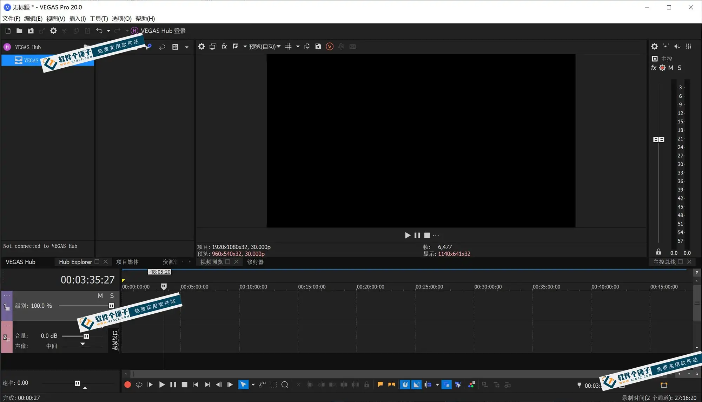Image resolution: width=702 pixels, height=402 pixels.
Task: Click the Hub Explorer return arrow icon
Action: (162, 47)
